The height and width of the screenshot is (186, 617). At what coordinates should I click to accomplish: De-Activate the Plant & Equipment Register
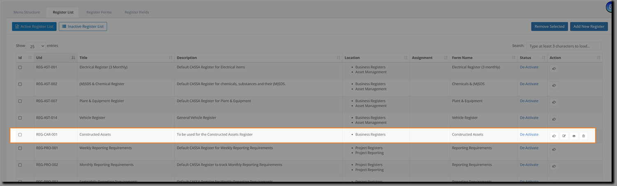[529, 101]
